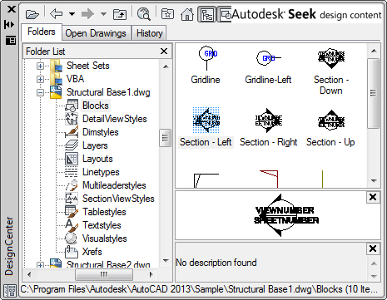
Task: Click the right arrow of the folder tree horizontal scrollbar
Action: tap(151, 275)
